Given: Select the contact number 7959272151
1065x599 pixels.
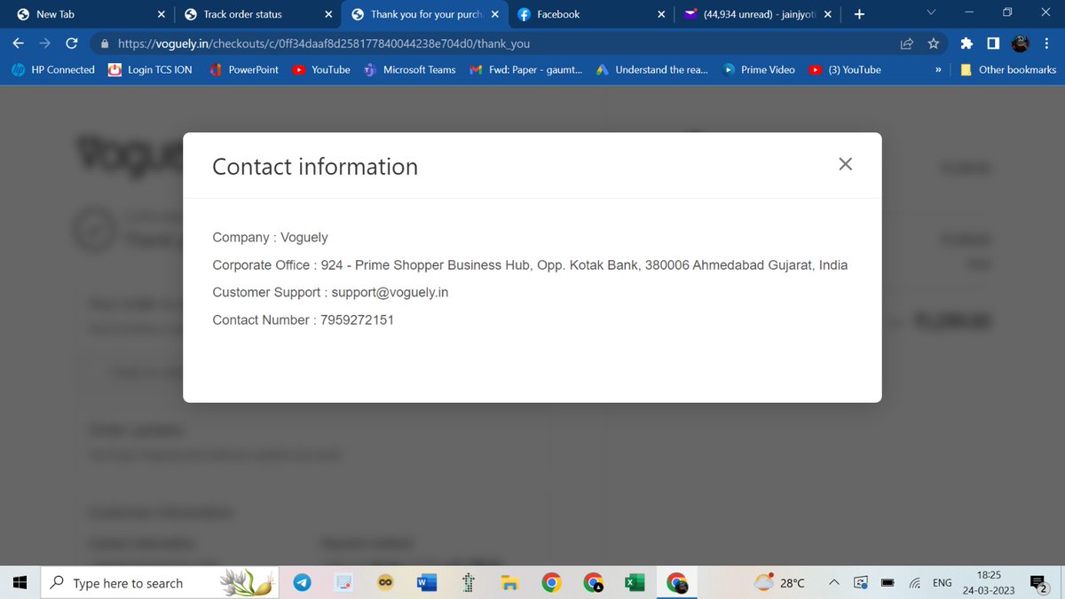Looking at the screenshot, I should (357, 319).
